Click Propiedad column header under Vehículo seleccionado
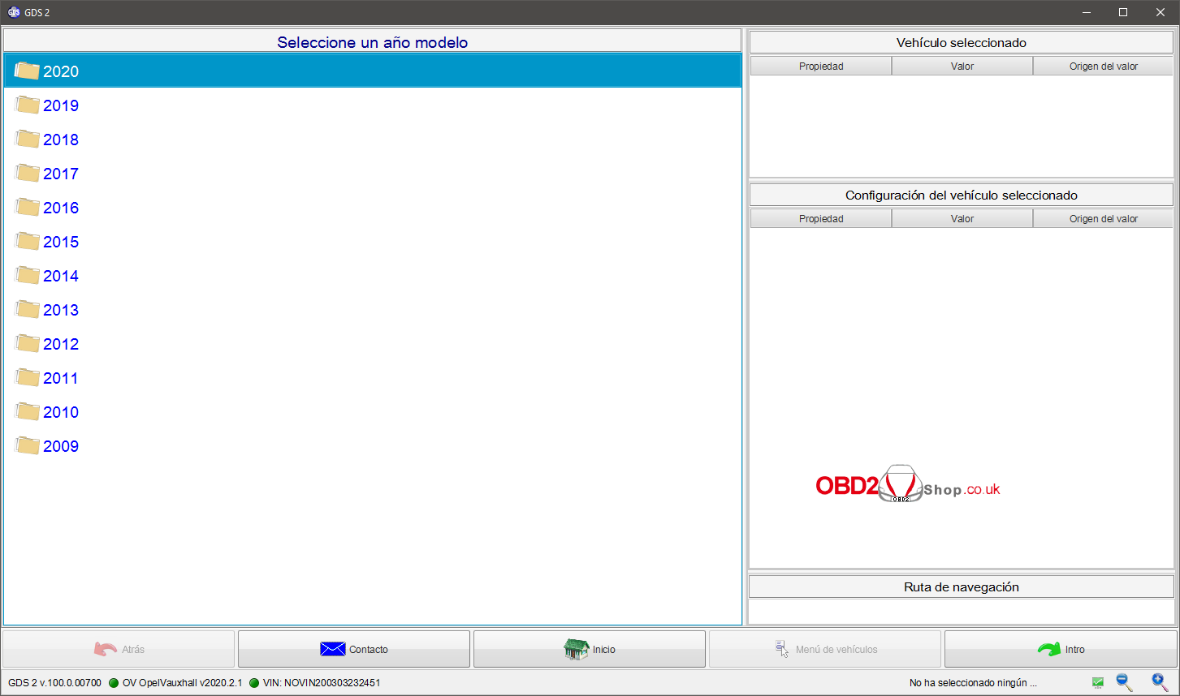Screen dimensions: 1180x696 tap(821, 67)
